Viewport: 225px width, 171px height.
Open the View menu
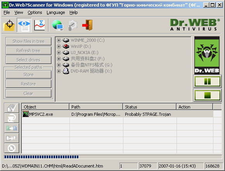19,13
